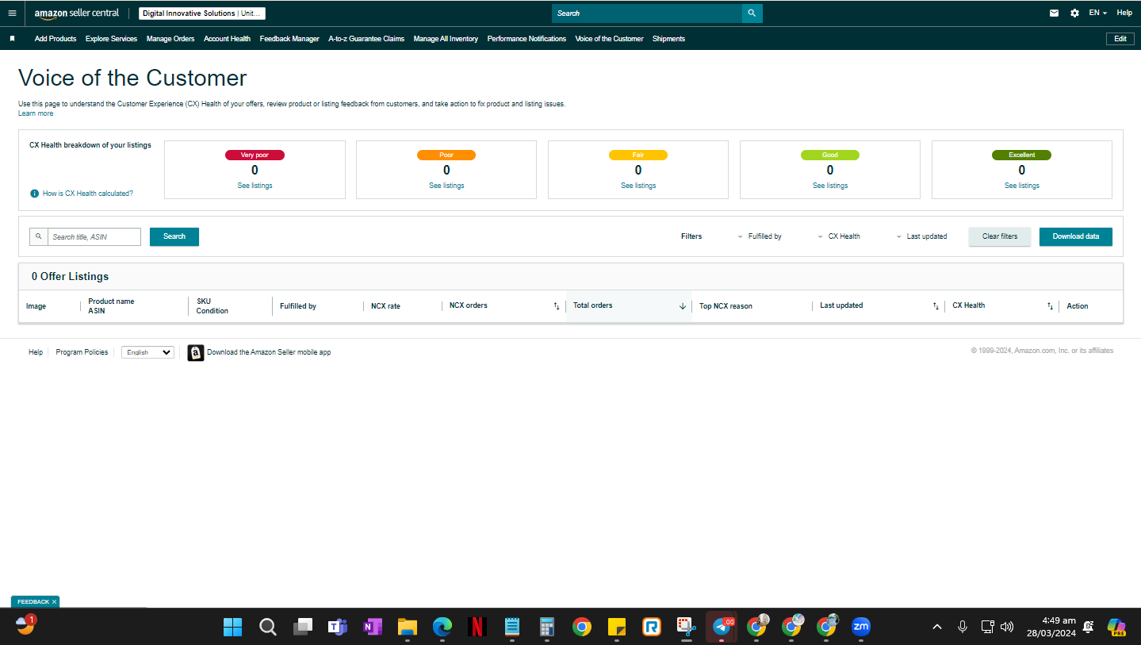The width and height of the screenshot is (1141, 645).
Task: Open Microsoft Edge from taskbar
Action: (x=442, y=627)
